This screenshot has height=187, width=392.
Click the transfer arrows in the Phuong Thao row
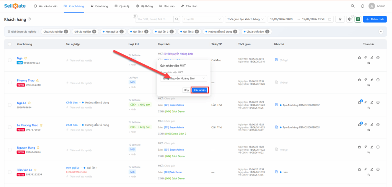coord(369,85)
